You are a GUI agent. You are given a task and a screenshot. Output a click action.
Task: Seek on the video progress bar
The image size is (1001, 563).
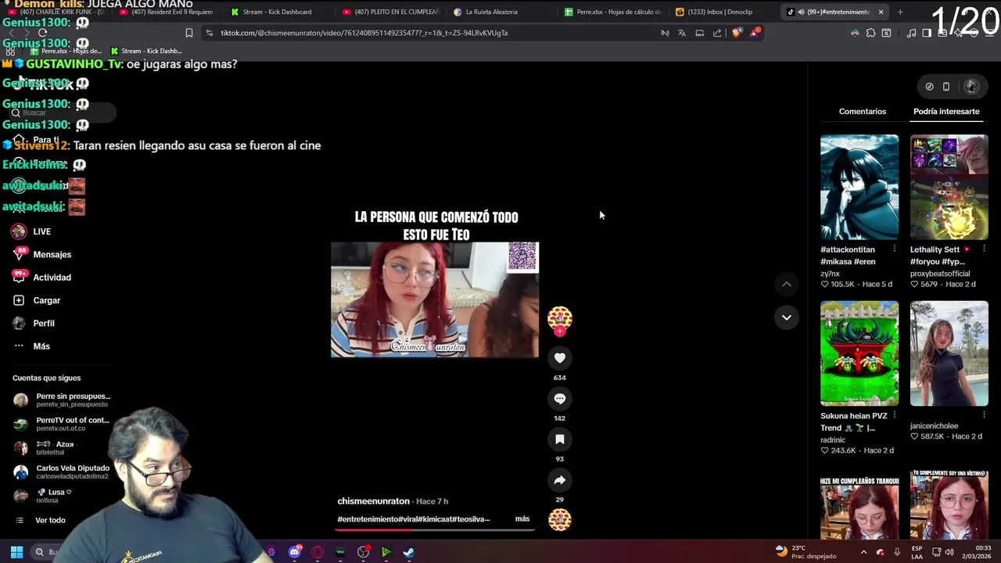(435, 530)
